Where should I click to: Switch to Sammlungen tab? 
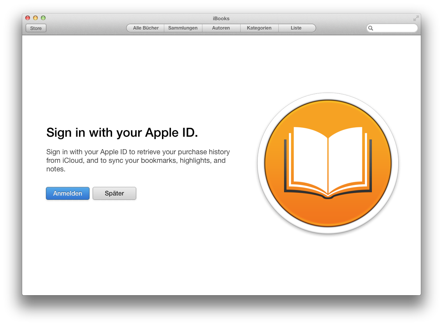(183, 28)
